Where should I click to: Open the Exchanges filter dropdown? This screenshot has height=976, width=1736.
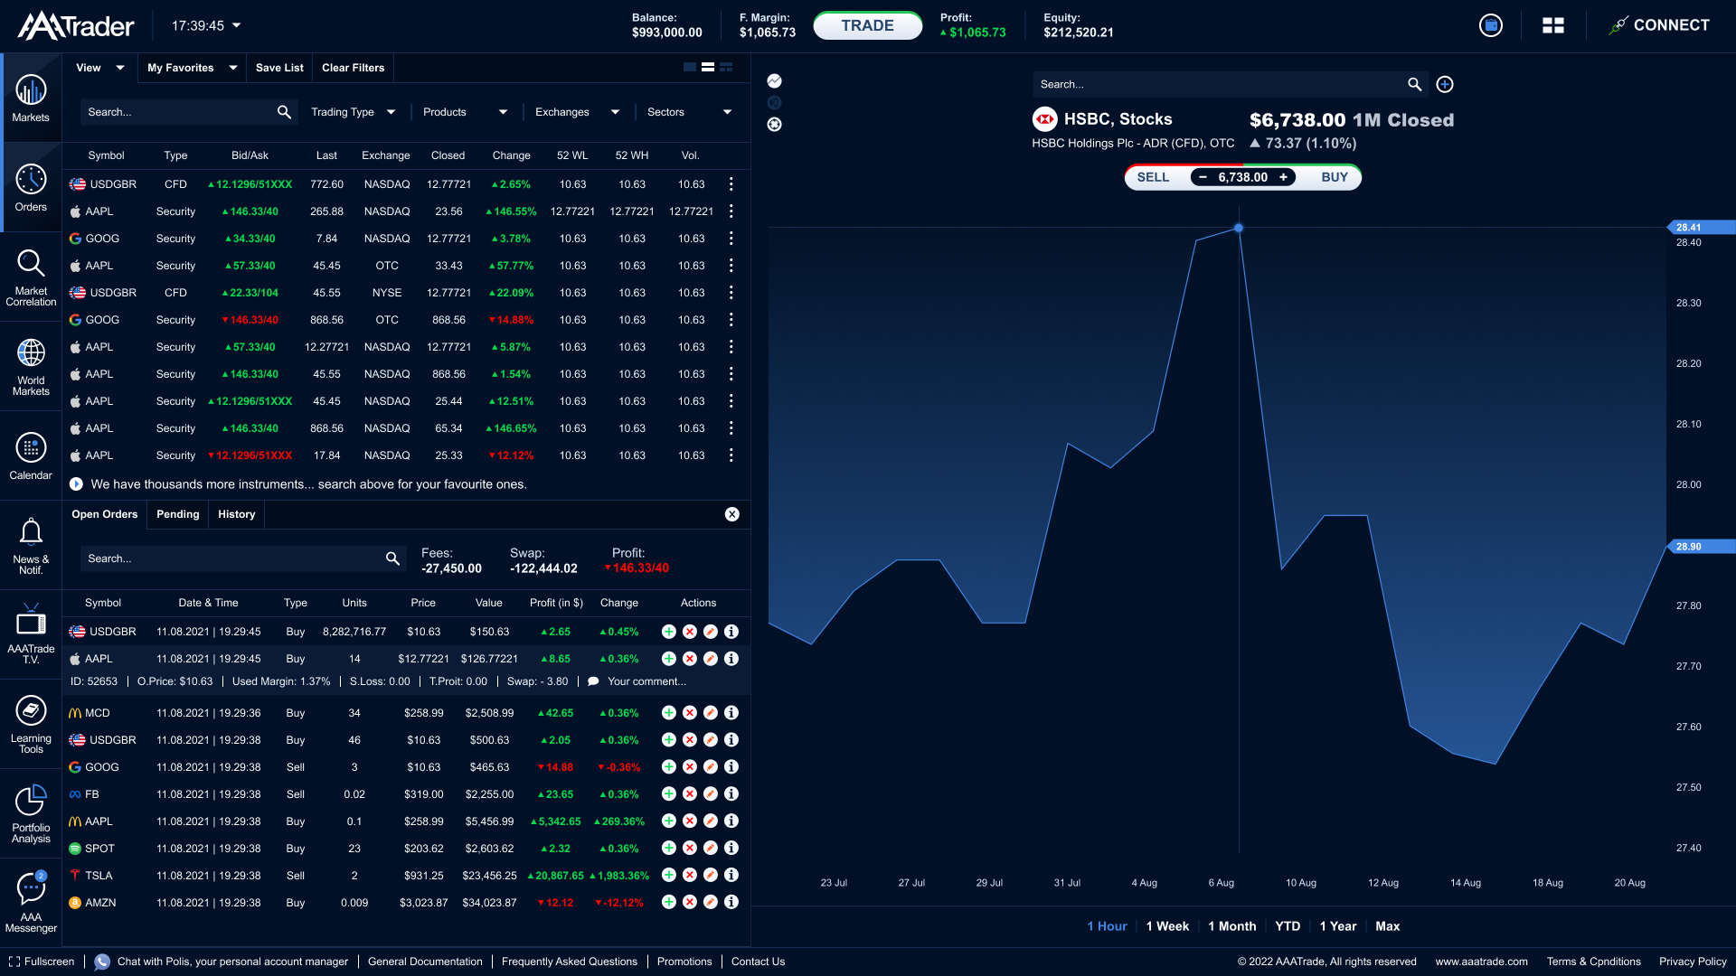pyautogui.click(x=577, y=112)
